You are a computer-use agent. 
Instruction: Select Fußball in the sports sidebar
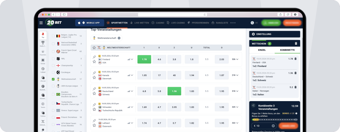click(x=43, y=70)
